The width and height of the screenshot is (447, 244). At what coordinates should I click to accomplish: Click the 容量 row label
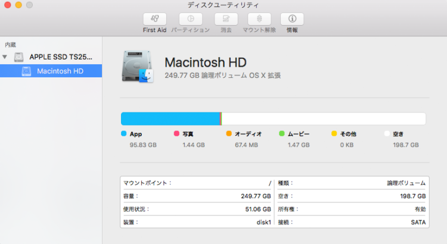pyautogui.click(x=131, y=196)
